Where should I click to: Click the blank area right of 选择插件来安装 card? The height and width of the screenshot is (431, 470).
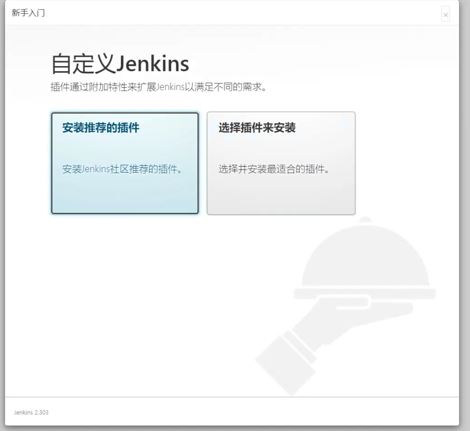click(407, 162)
